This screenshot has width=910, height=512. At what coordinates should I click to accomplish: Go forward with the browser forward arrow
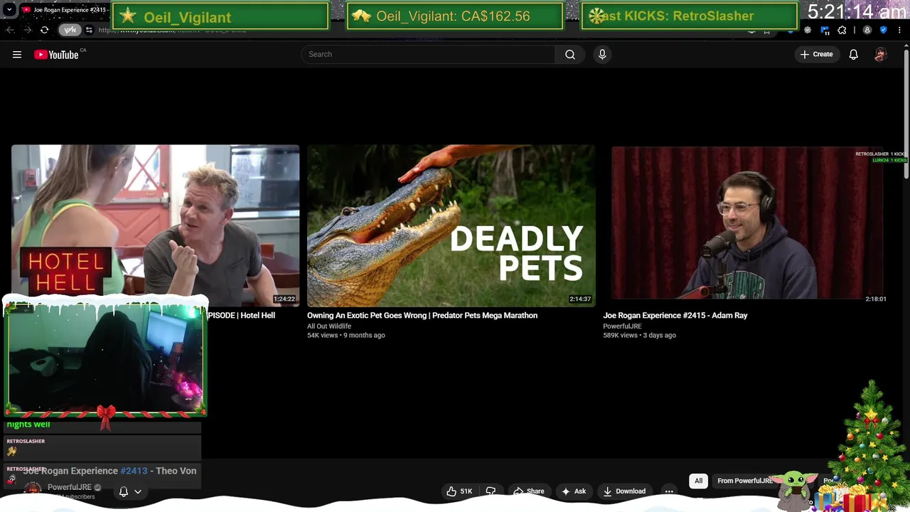pos(27,30)
